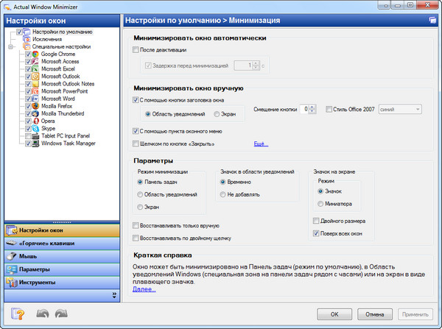Click the Opera icon in tree

pos(36,121)
